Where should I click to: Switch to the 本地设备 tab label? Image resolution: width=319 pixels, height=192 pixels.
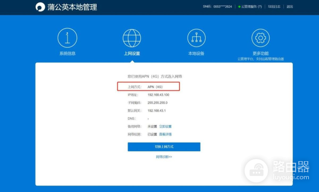click(x=196, y=53)
